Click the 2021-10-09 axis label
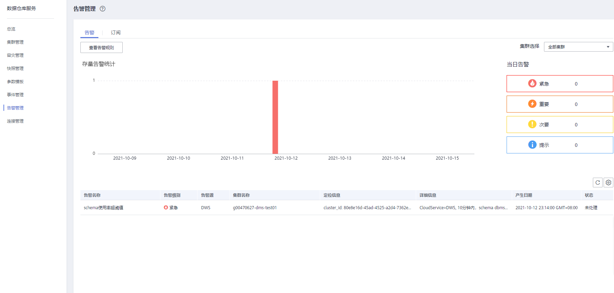Viewport: 614px width, 293px height. pyautogui.click(x=125, y=158)
